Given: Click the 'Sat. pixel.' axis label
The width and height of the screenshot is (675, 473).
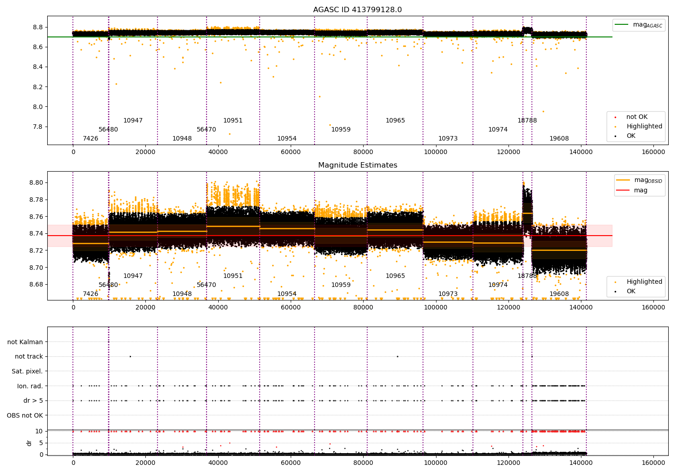Looking at the screenshot, I should (x=27, y=371).
